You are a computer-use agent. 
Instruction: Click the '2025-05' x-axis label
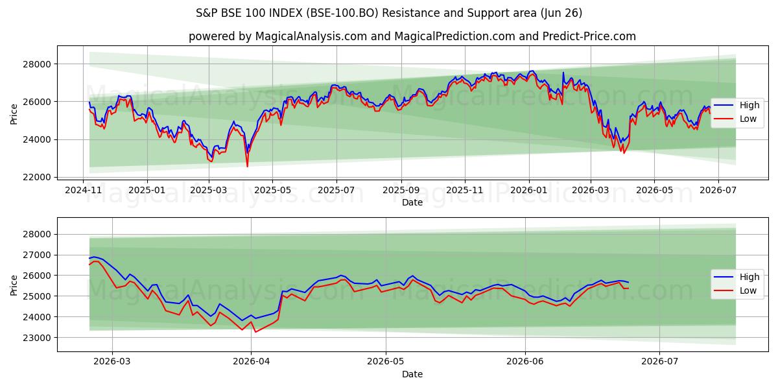pos(272,191)
